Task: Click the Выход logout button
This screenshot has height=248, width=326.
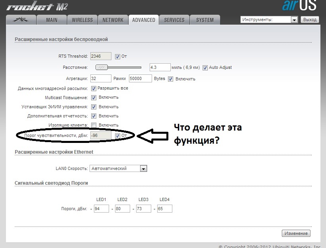Action: (x=310, y=20)
